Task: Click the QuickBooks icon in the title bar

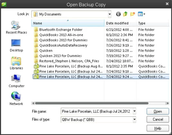Action: [4, 5]
